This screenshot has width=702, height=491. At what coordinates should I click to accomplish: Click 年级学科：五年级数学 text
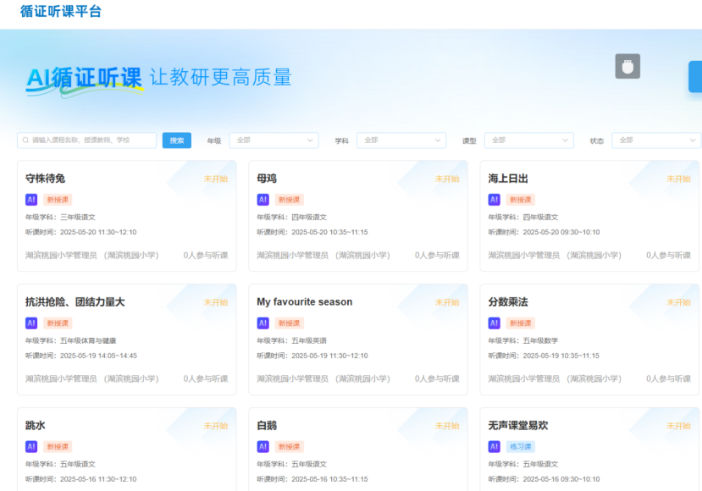pos(523,340)
